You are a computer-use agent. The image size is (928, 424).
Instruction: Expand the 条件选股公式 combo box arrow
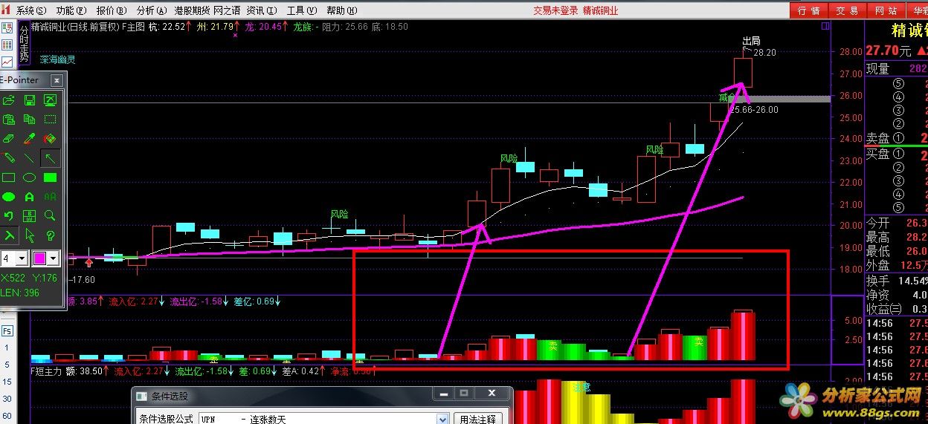click(x=443, y=420)
